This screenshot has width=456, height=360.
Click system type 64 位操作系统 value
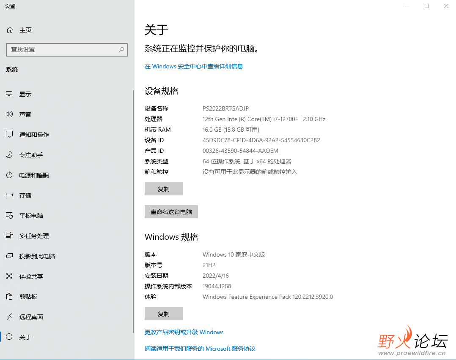[247, 161]
